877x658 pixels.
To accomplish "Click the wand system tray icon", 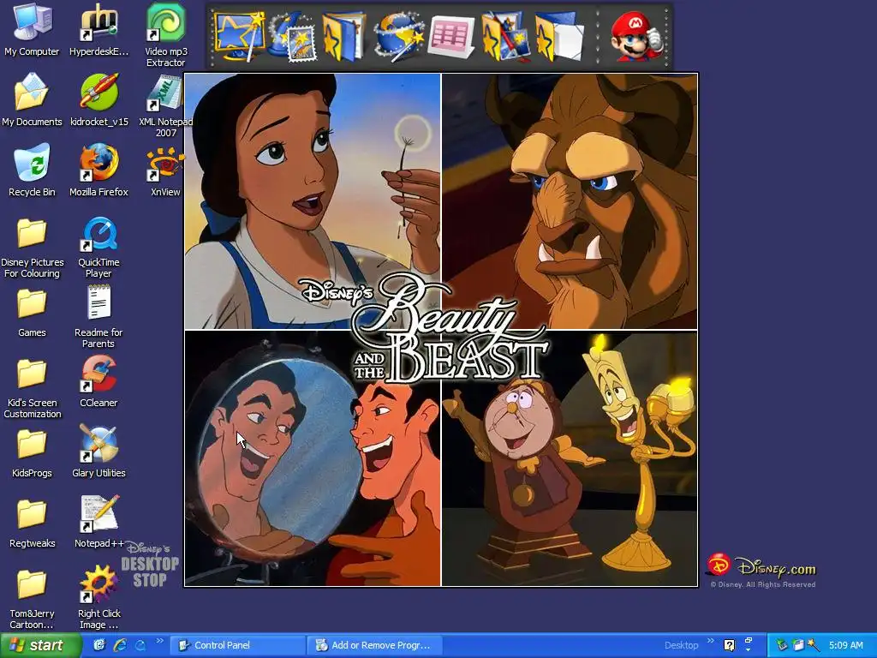I will [x=814, y=645].
